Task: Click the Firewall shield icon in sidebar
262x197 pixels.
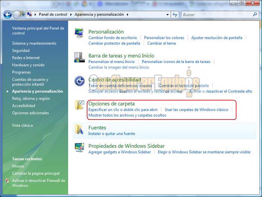Action: (7, 180)
